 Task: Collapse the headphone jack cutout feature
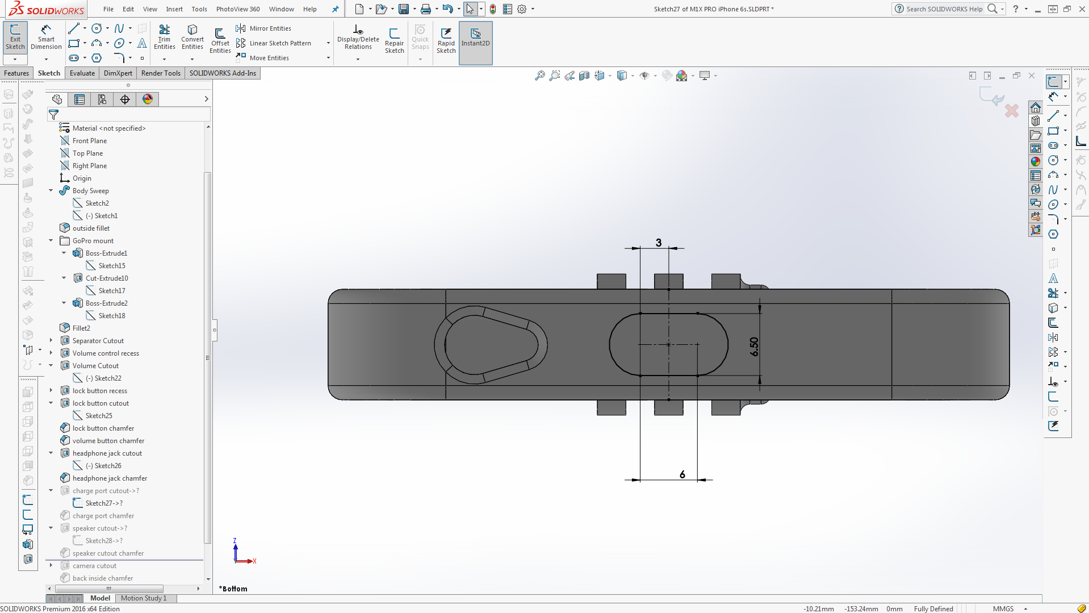tap(51, 453)
